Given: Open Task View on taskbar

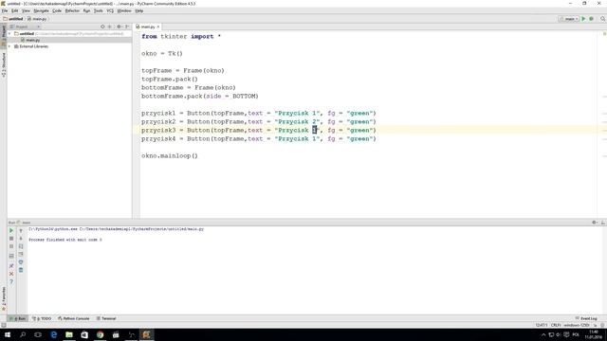Looking at the screenshot, I should coord(38,334).
